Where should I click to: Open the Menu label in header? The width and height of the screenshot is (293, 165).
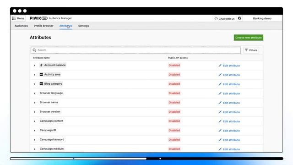click(x=20, y=18)
